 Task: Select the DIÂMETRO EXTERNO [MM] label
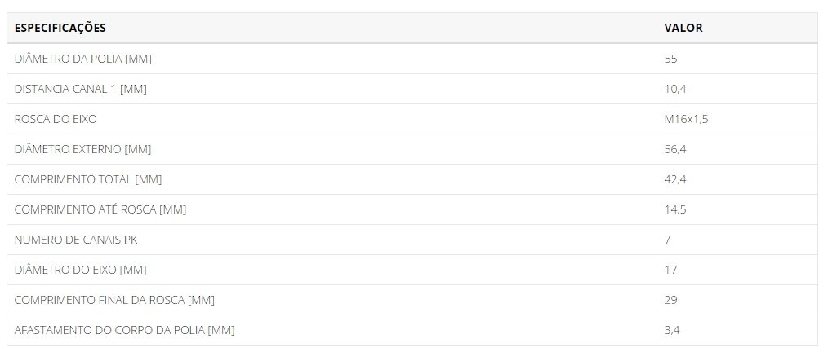click(83, 149)
